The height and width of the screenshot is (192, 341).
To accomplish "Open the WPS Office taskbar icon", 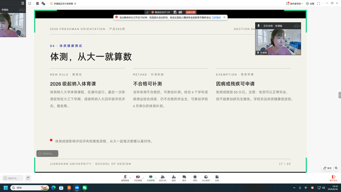I will tap(69, 188).
